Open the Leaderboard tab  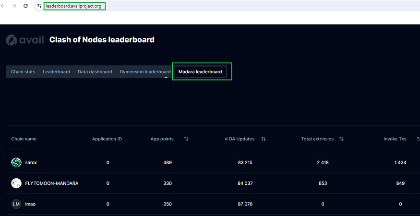tap(57, 72)
